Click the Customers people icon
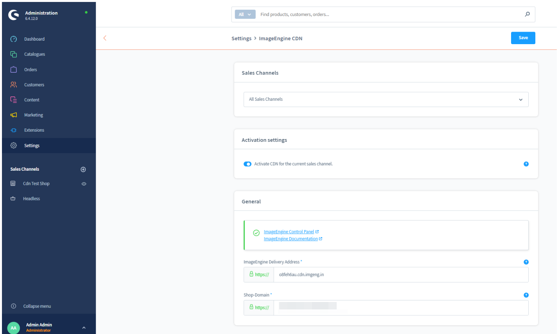558x334 pixels. click(x=14, y=85)
